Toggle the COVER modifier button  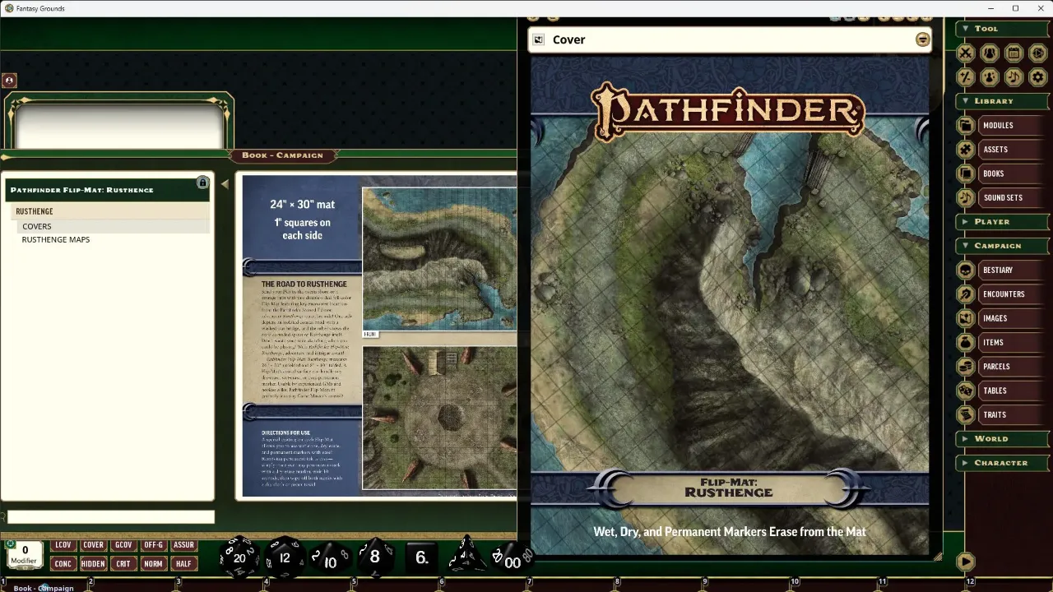pyautogui.click(x=93, y=545)
